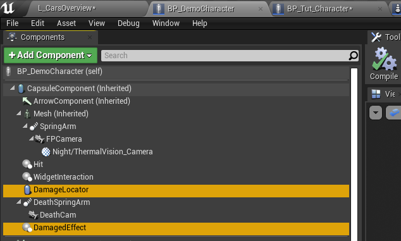The width and height of the screenshot is (401, 241).
Task: Click the components list vertical scrollbar
Action: 354,154
